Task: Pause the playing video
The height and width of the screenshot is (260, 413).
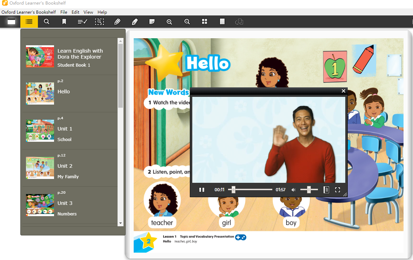Action: tap(202, 190)
